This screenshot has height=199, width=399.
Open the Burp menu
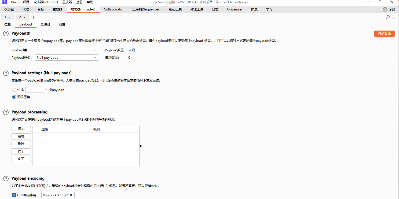click(15, 2)
